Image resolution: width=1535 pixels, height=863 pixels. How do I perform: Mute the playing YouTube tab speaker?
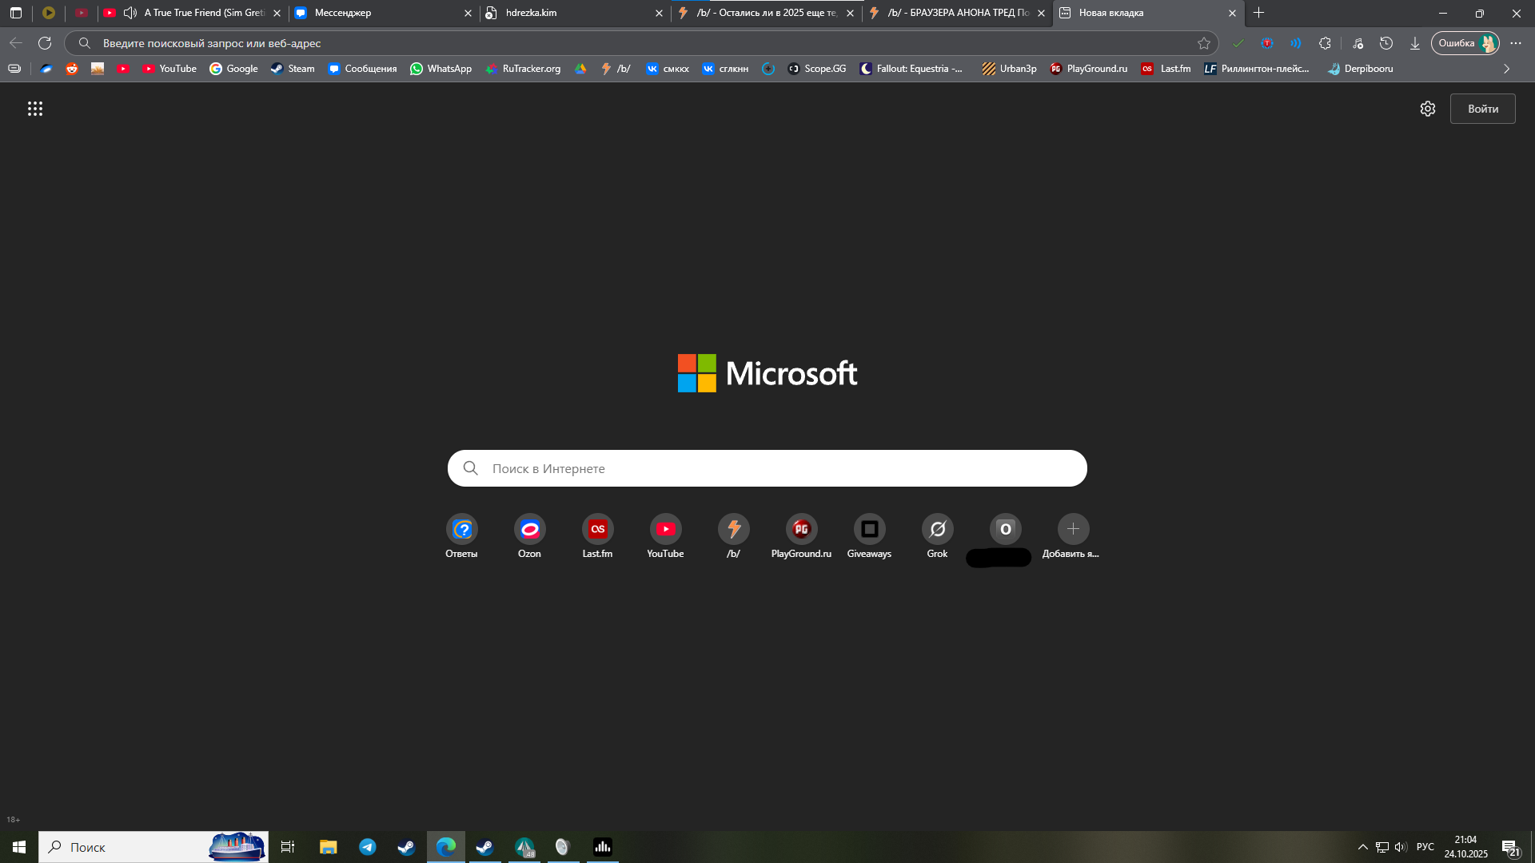(130, 13)
